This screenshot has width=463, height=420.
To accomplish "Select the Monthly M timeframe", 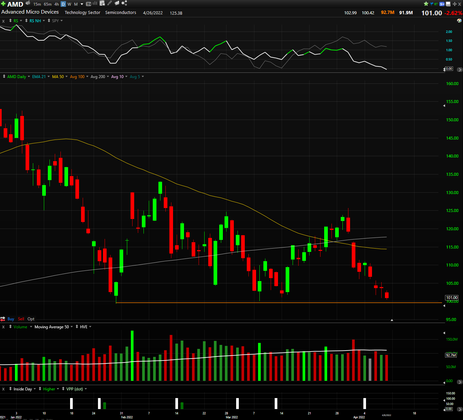I will click(x=76, y=4).
